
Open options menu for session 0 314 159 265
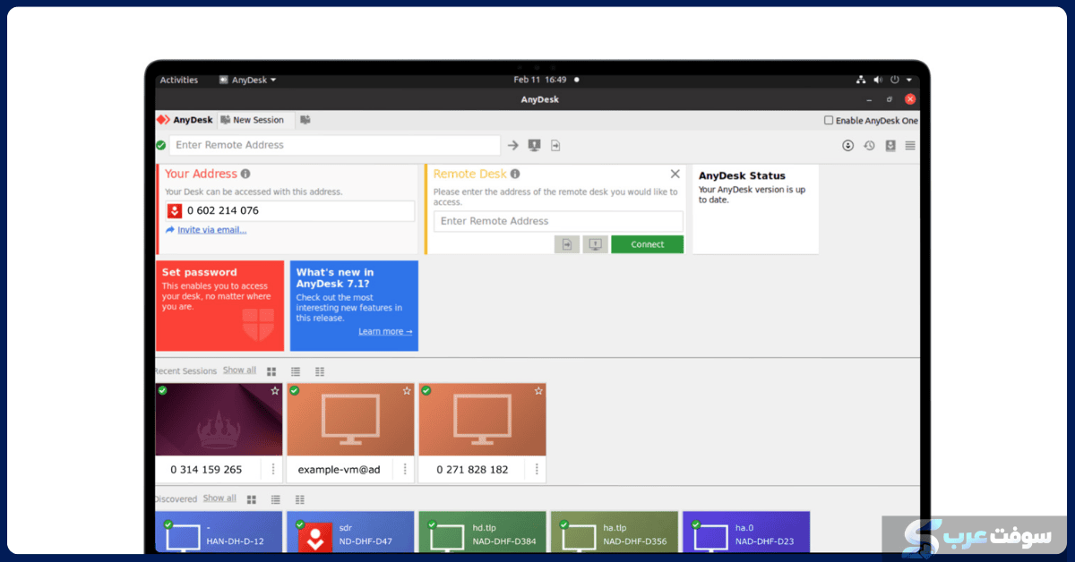coord(273,469)
